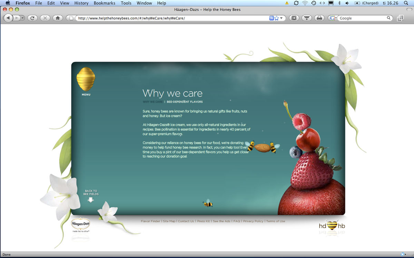The image size is (414, 258).
Task: Open the Flavor Finder footer link
Action: tap(150, 221)
